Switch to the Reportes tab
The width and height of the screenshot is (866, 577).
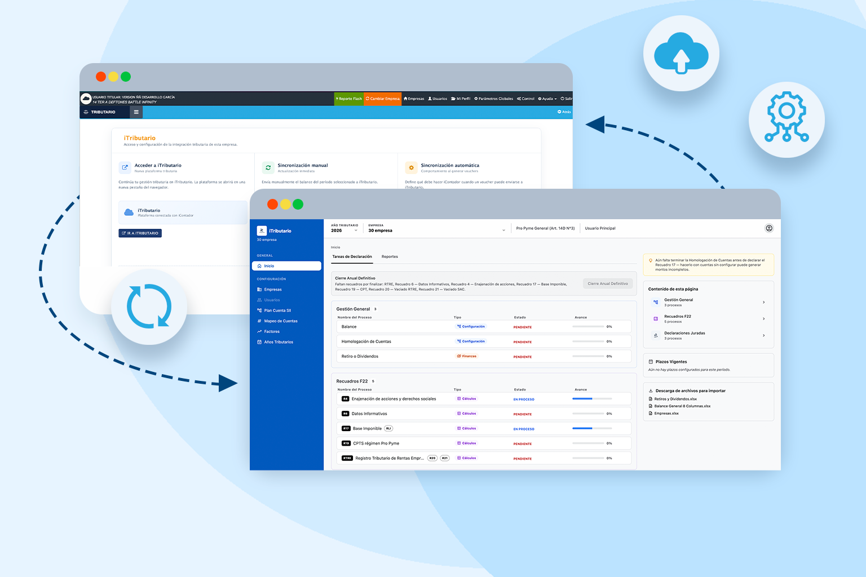pos(390,256)
